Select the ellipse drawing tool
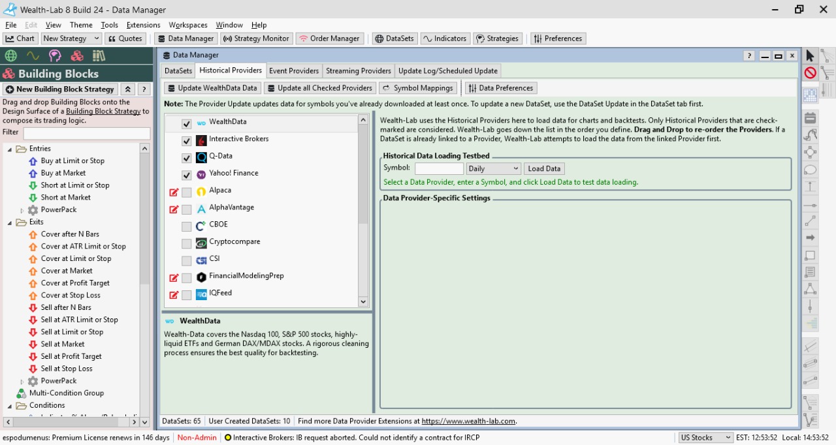 (810, 170)
